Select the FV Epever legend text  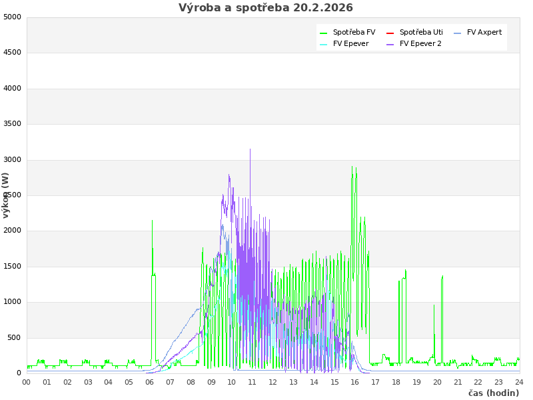coord(350,43)
